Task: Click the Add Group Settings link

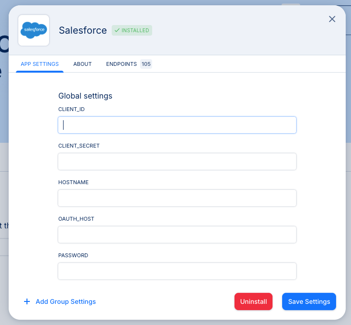Action: (65, 301)
